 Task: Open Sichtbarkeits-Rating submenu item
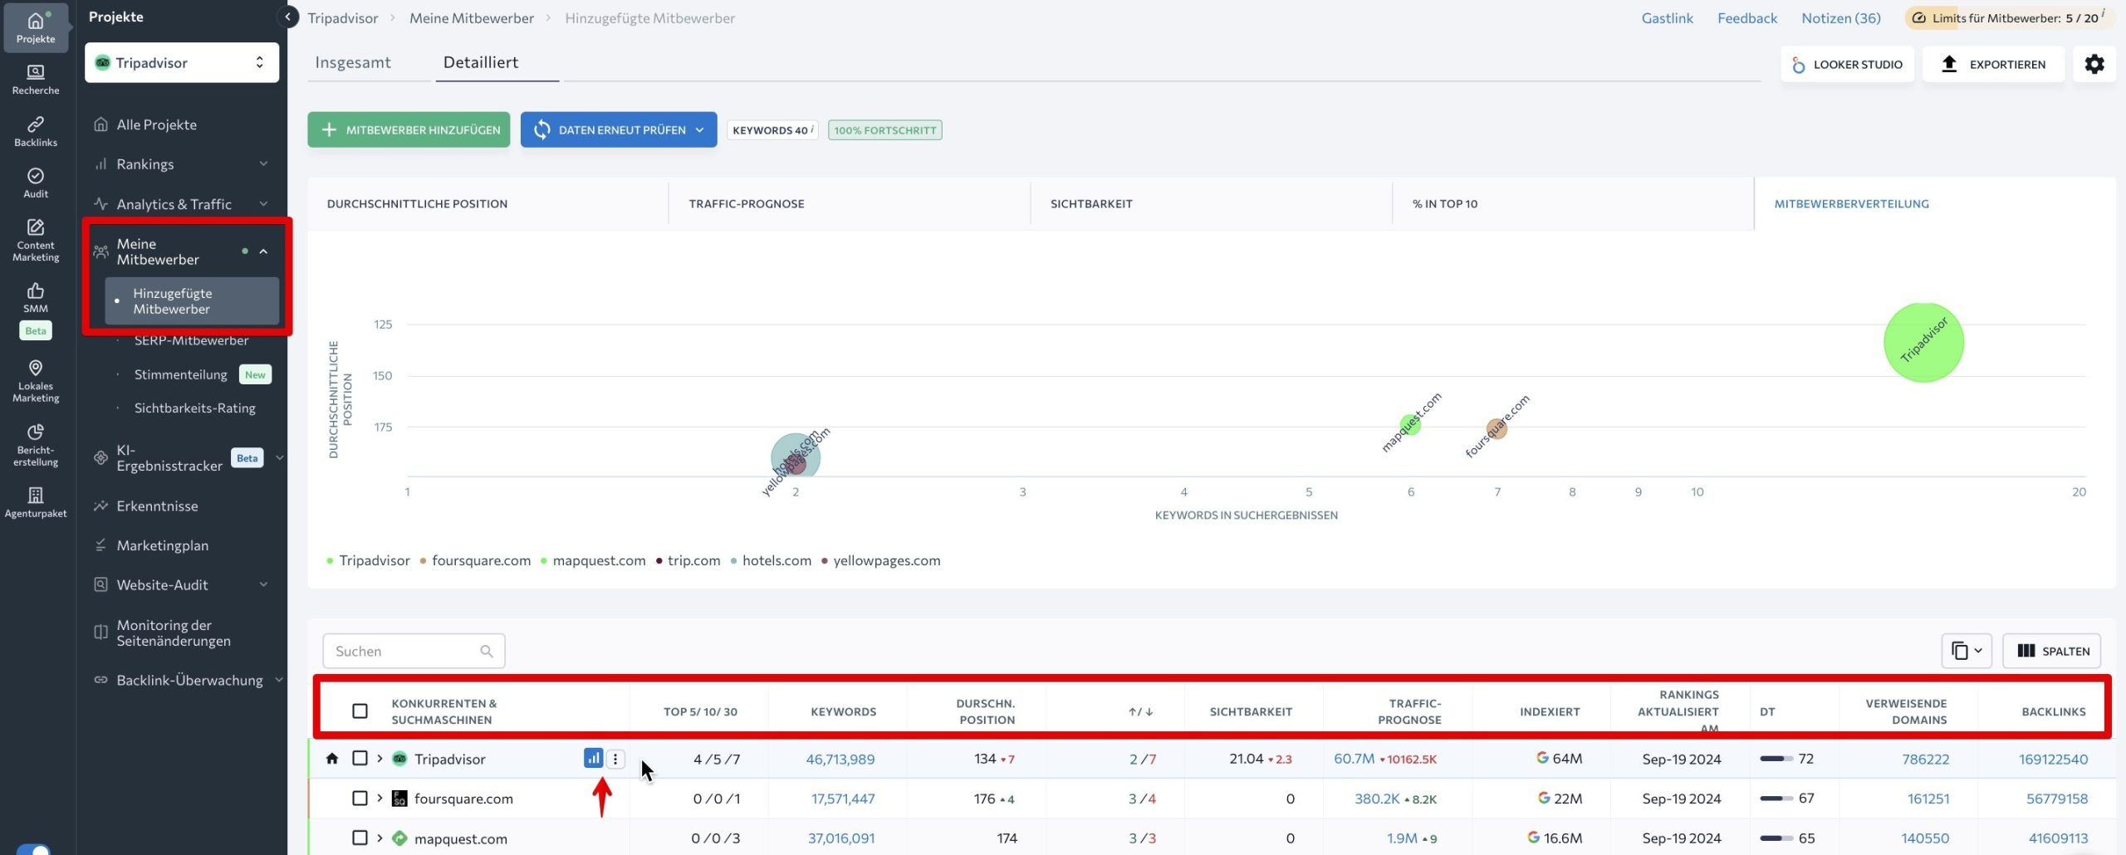coord(194,408)
